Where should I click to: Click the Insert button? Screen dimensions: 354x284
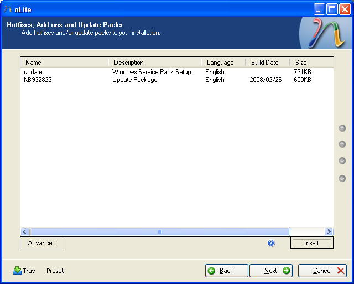point(312,243)
